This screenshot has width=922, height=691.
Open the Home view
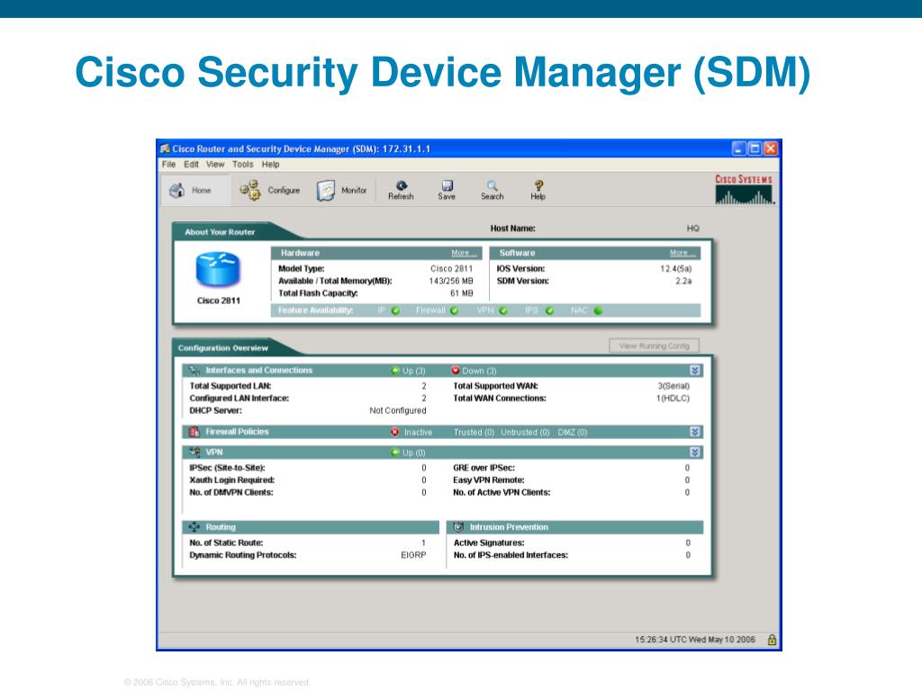tap(195, 191)
